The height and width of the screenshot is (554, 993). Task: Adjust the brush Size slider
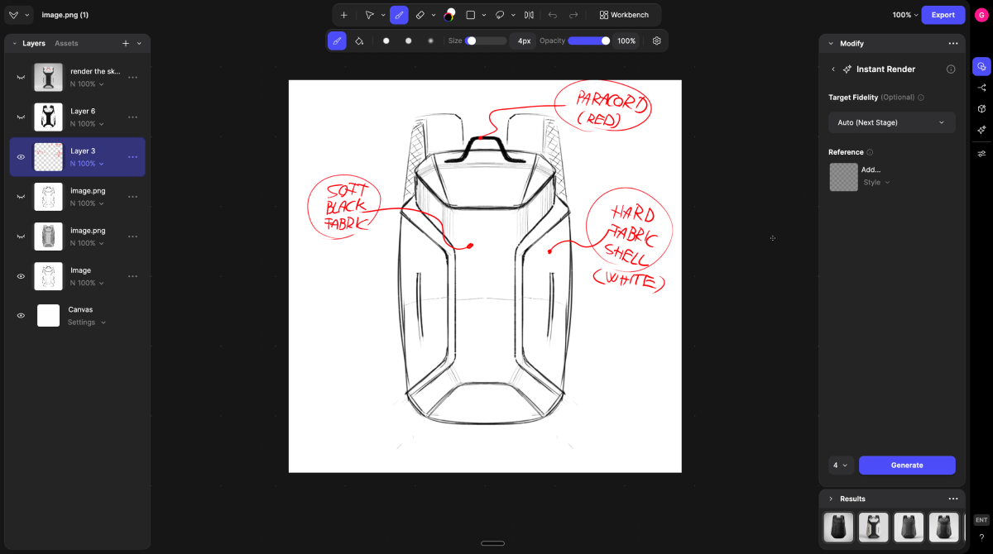coord(486,41)
